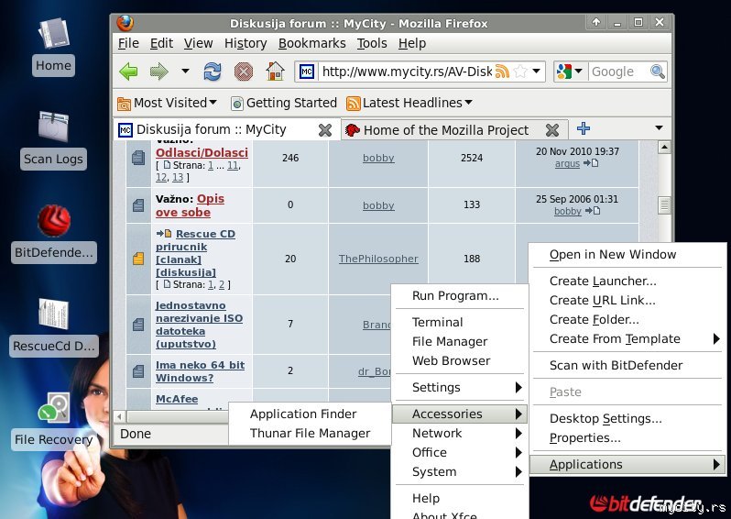The width and height of the screenshot is (731, 519).
Task: Choose Open in New Window
Action: [x=628, y=254]
